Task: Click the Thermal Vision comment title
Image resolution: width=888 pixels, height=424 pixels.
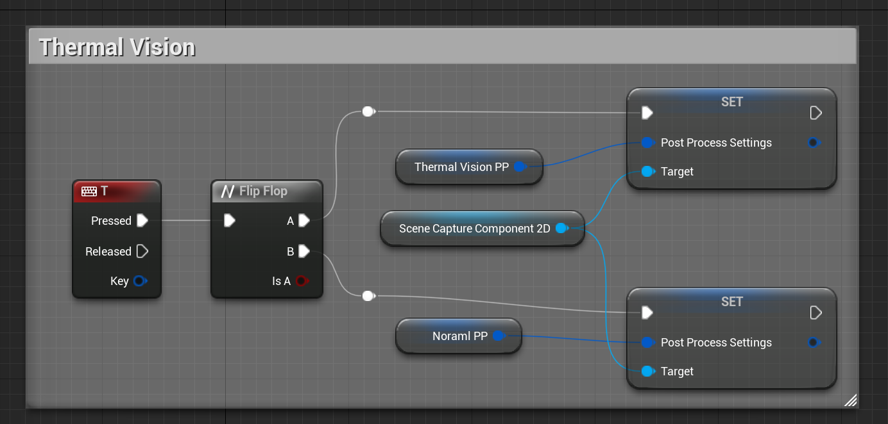Action: [117, 47]
